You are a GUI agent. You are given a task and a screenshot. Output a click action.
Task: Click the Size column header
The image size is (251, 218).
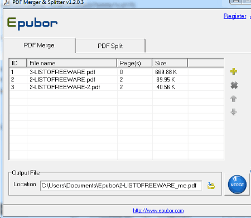[170, 63]
